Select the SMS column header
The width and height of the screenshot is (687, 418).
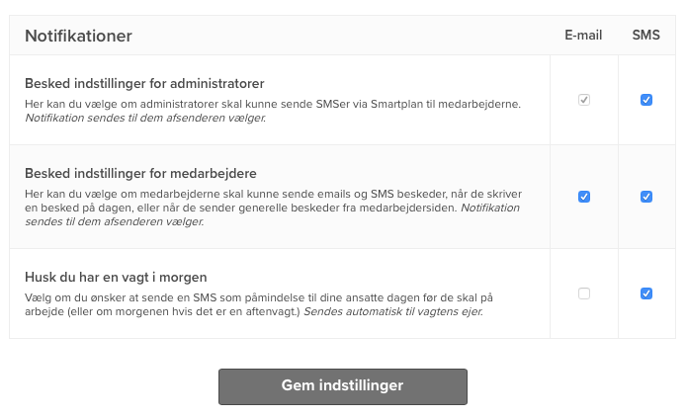tap(645, 36)
